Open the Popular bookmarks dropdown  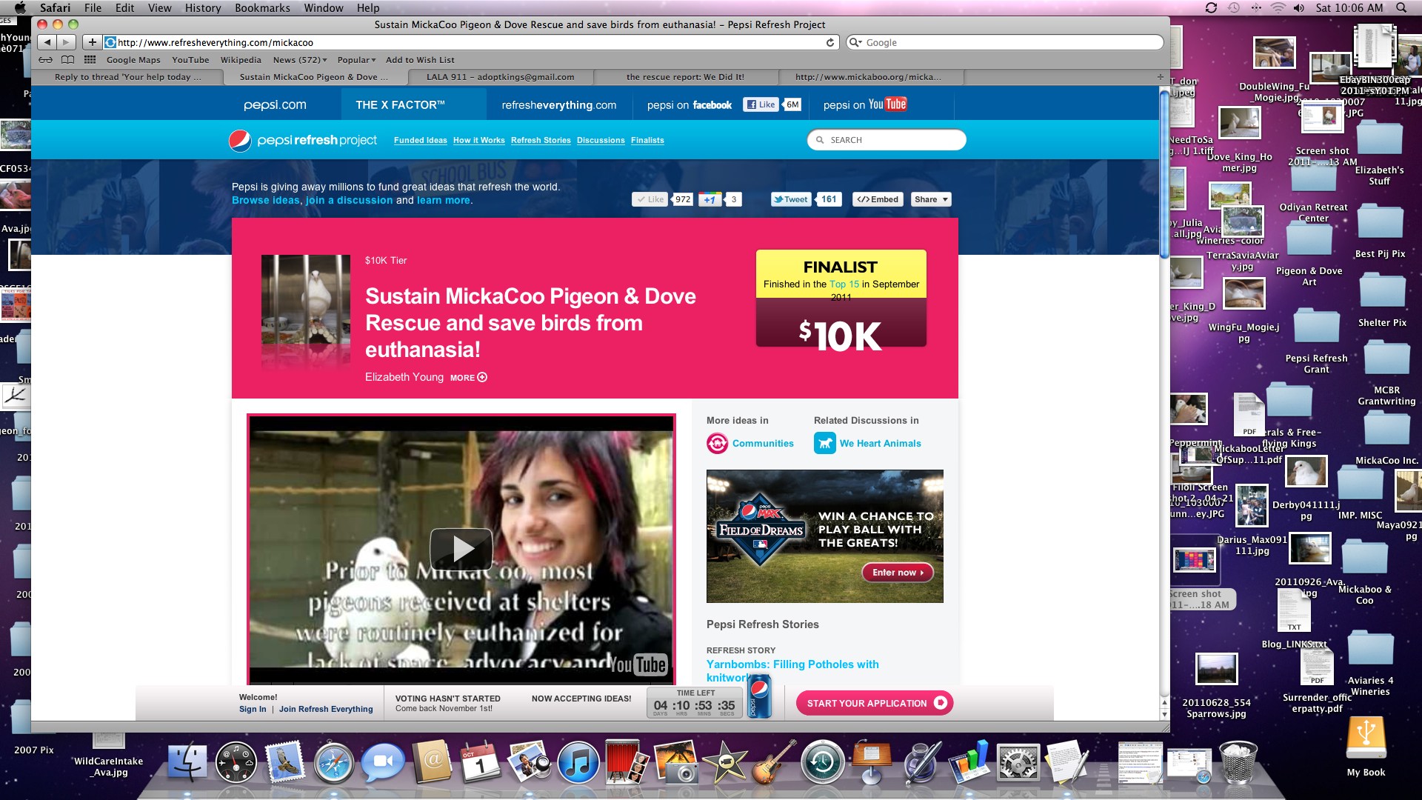pyautogui.click(x=356, y=60)
